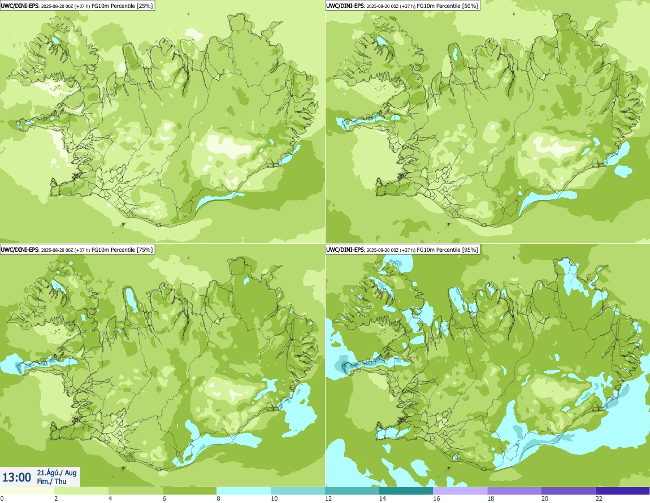Viewport: 650px width, 503px height.
Task: Click the FG10m Percentile [50%] panel title
Action: 402,6
